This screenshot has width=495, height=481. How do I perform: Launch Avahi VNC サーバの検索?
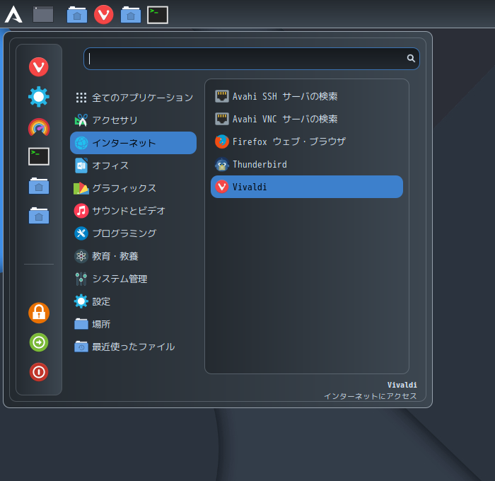tap(307, 119)
